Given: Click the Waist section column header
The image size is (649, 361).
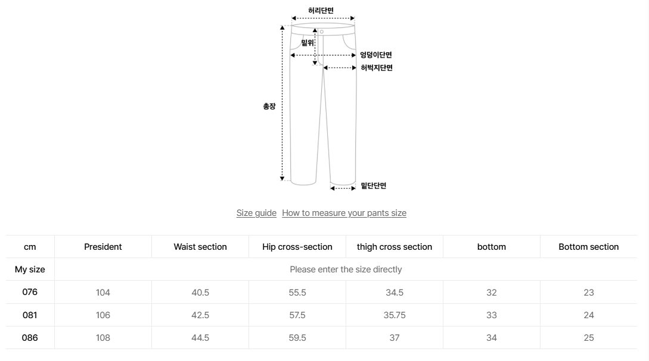Looking at the screenshot, I should point(200,247).
